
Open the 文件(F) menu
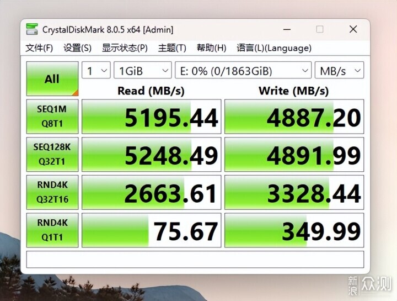39,48
